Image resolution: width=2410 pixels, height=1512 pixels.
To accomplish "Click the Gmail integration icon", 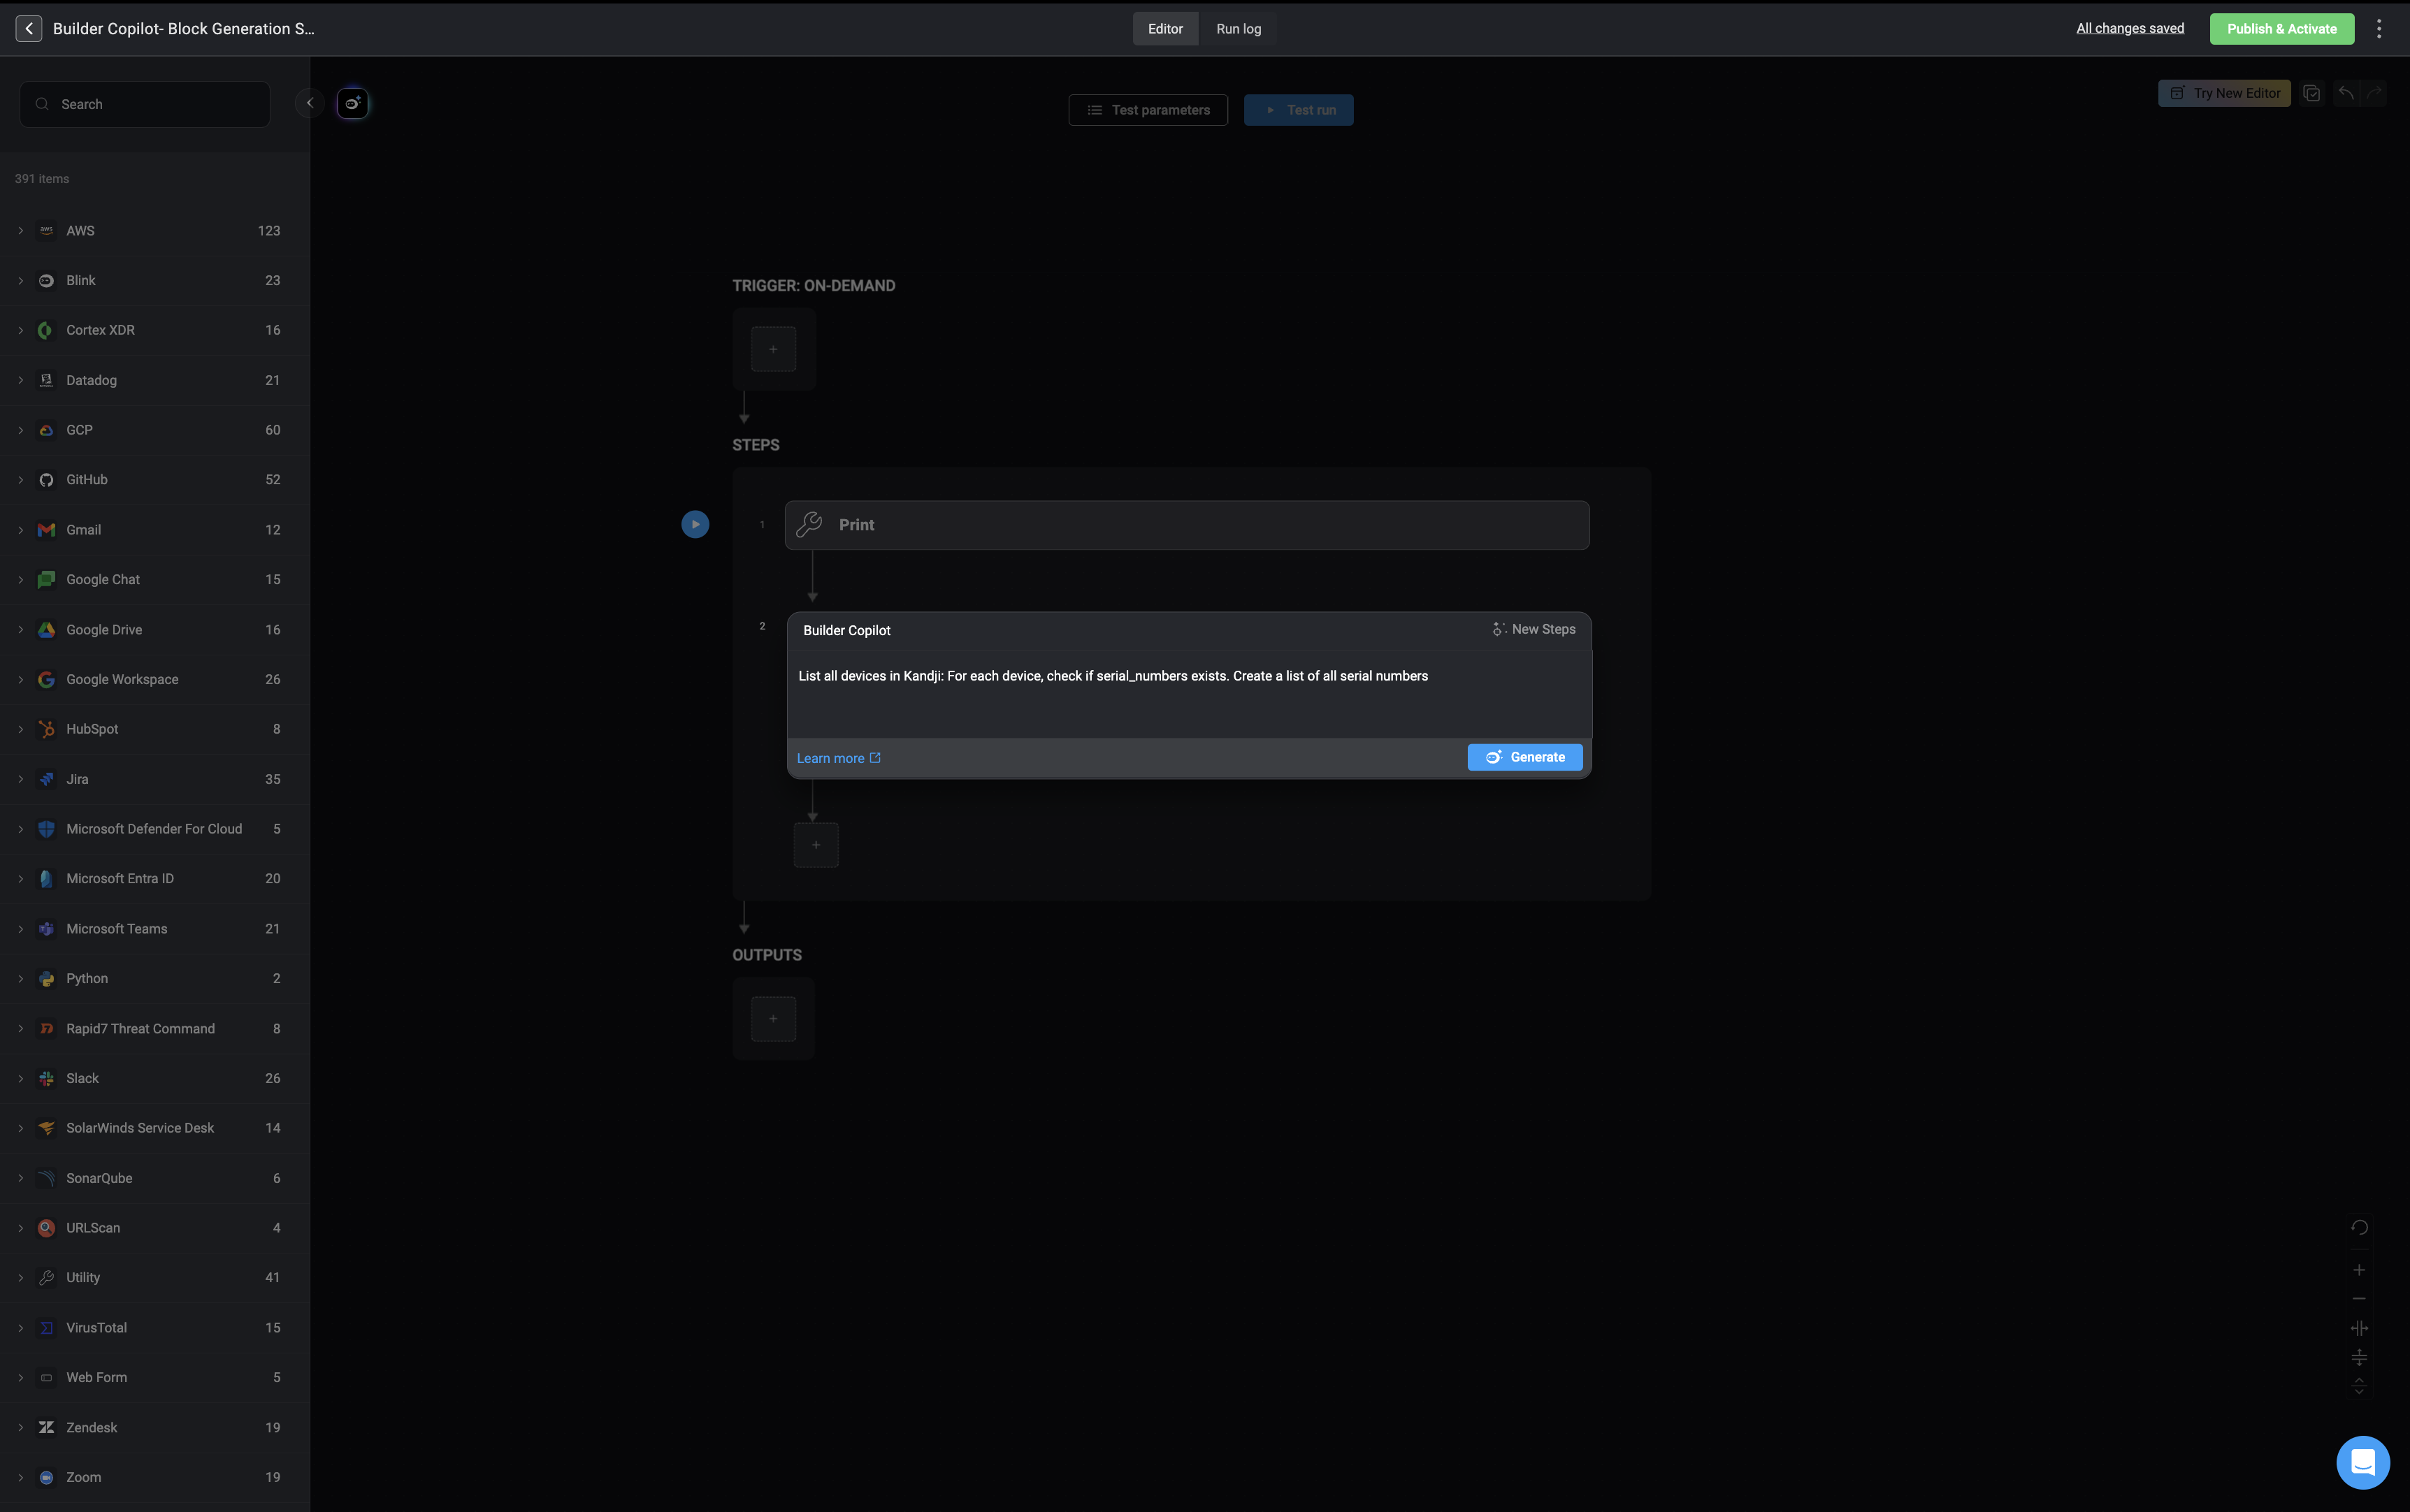I will pos(46,529).
